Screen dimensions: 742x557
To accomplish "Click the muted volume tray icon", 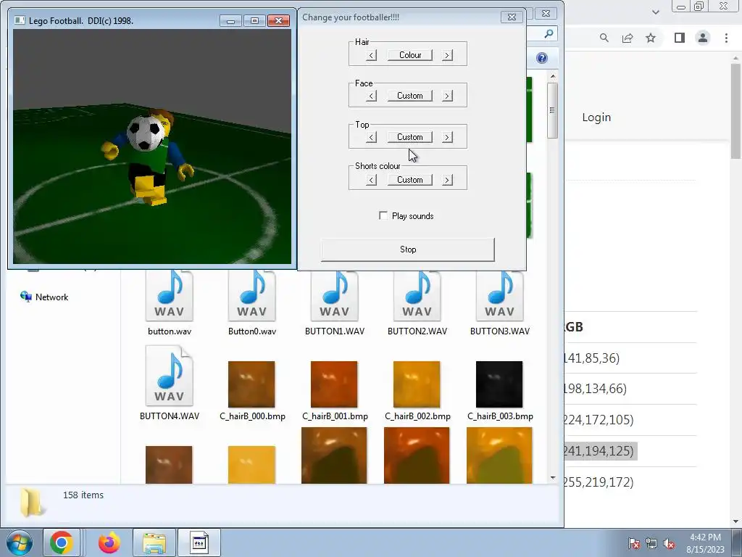I will point(669,543).
